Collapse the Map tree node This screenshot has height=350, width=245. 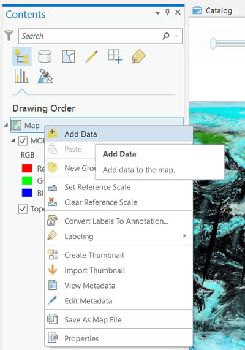point(6,125)
